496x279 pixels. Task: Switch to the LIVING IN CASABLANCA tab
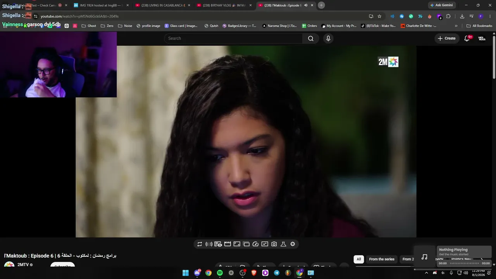point(163,5)
